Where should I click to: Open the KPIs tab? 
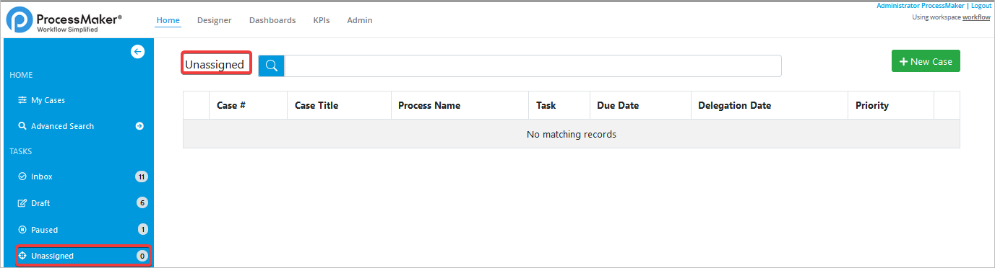point(322,20)
